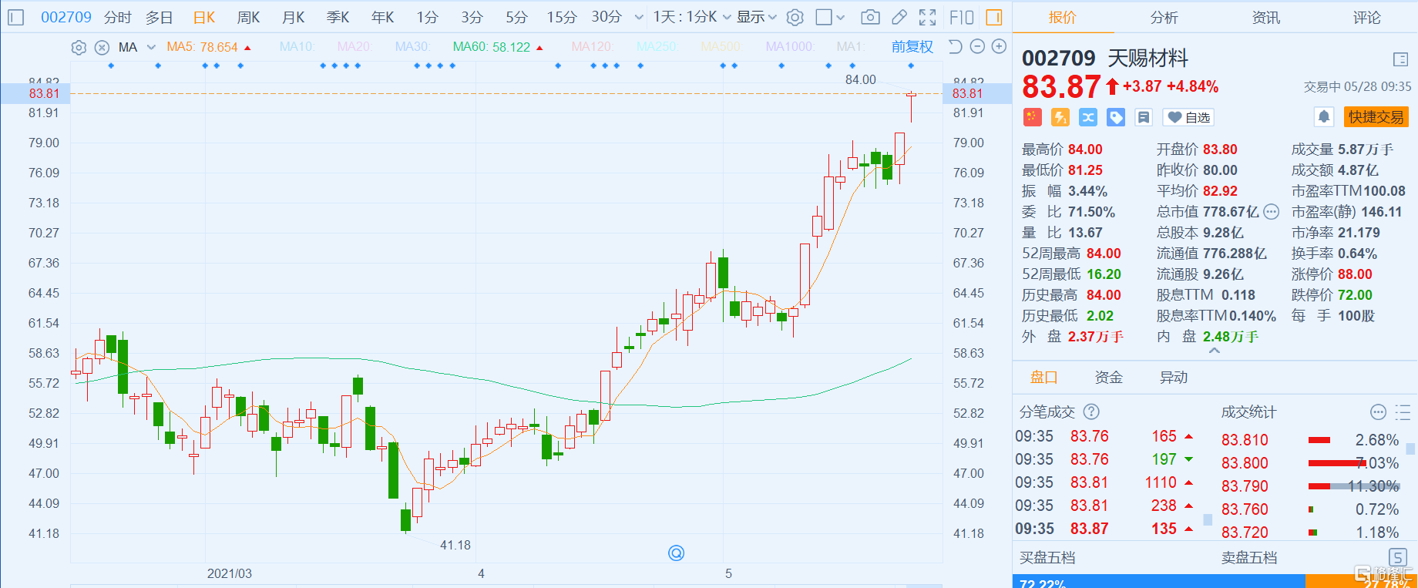Open the 成交统计 list view icon
The width and height of the screenshot is (1418, 588).
click(x=1403, y=412)
